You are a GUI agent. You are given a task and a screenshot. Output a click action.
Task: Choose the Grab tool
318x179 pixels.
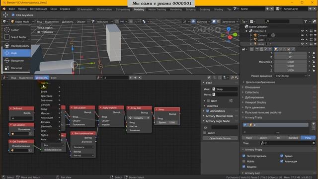pyautogui.click(x=16, y=53)
